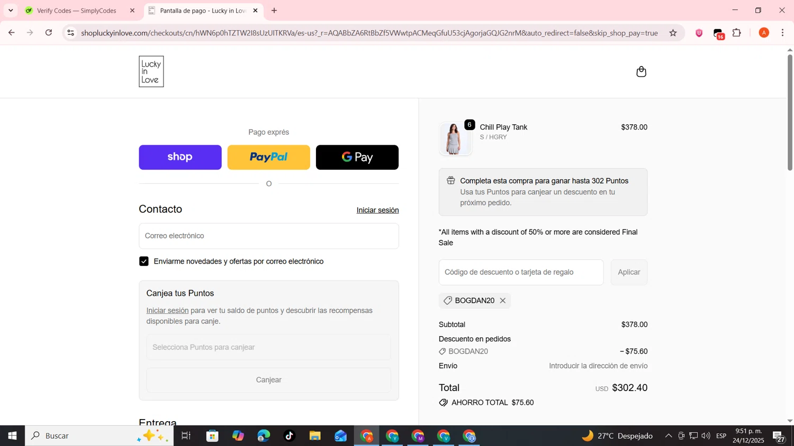This screenshot has width=794, height=446.
Task: Open volume control in system tray
Action: pyautogui.click(x=706, y=436)
